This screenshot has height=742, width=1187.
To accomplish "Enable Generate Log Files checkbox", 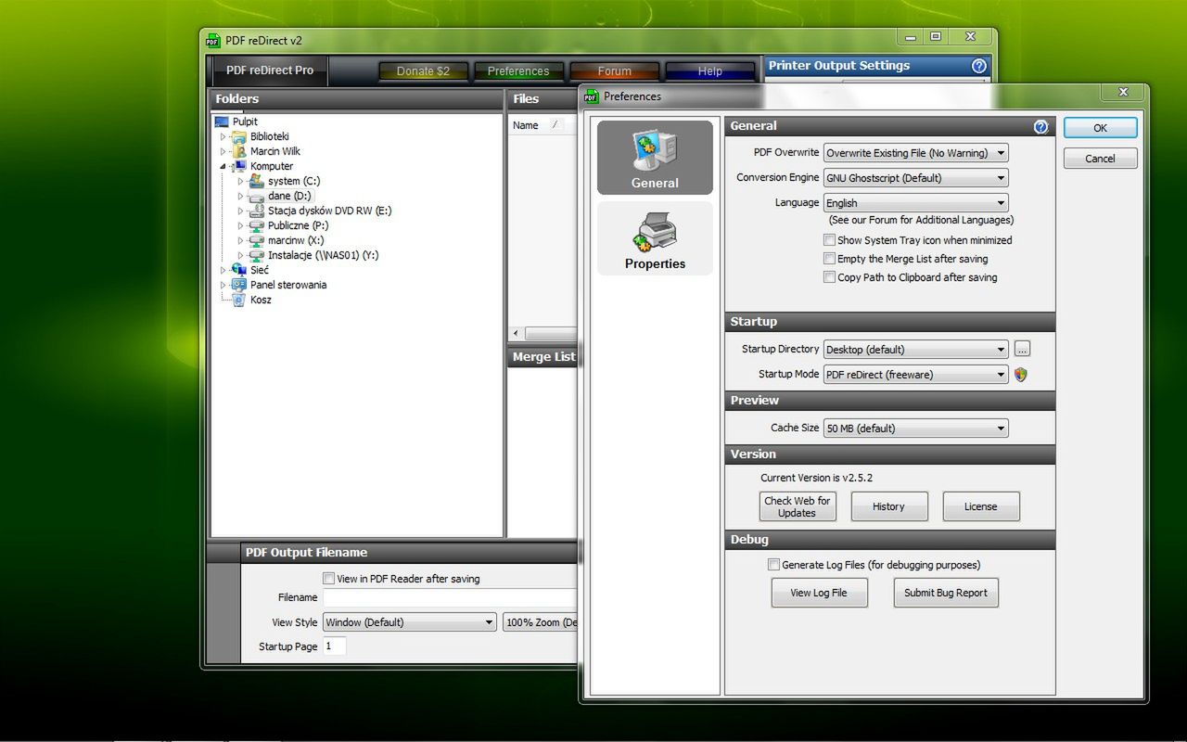I will point(774,565).
